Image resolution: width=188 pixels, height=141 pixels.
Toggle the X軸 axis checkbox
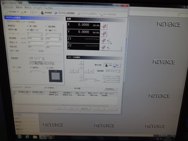(28, 30)
